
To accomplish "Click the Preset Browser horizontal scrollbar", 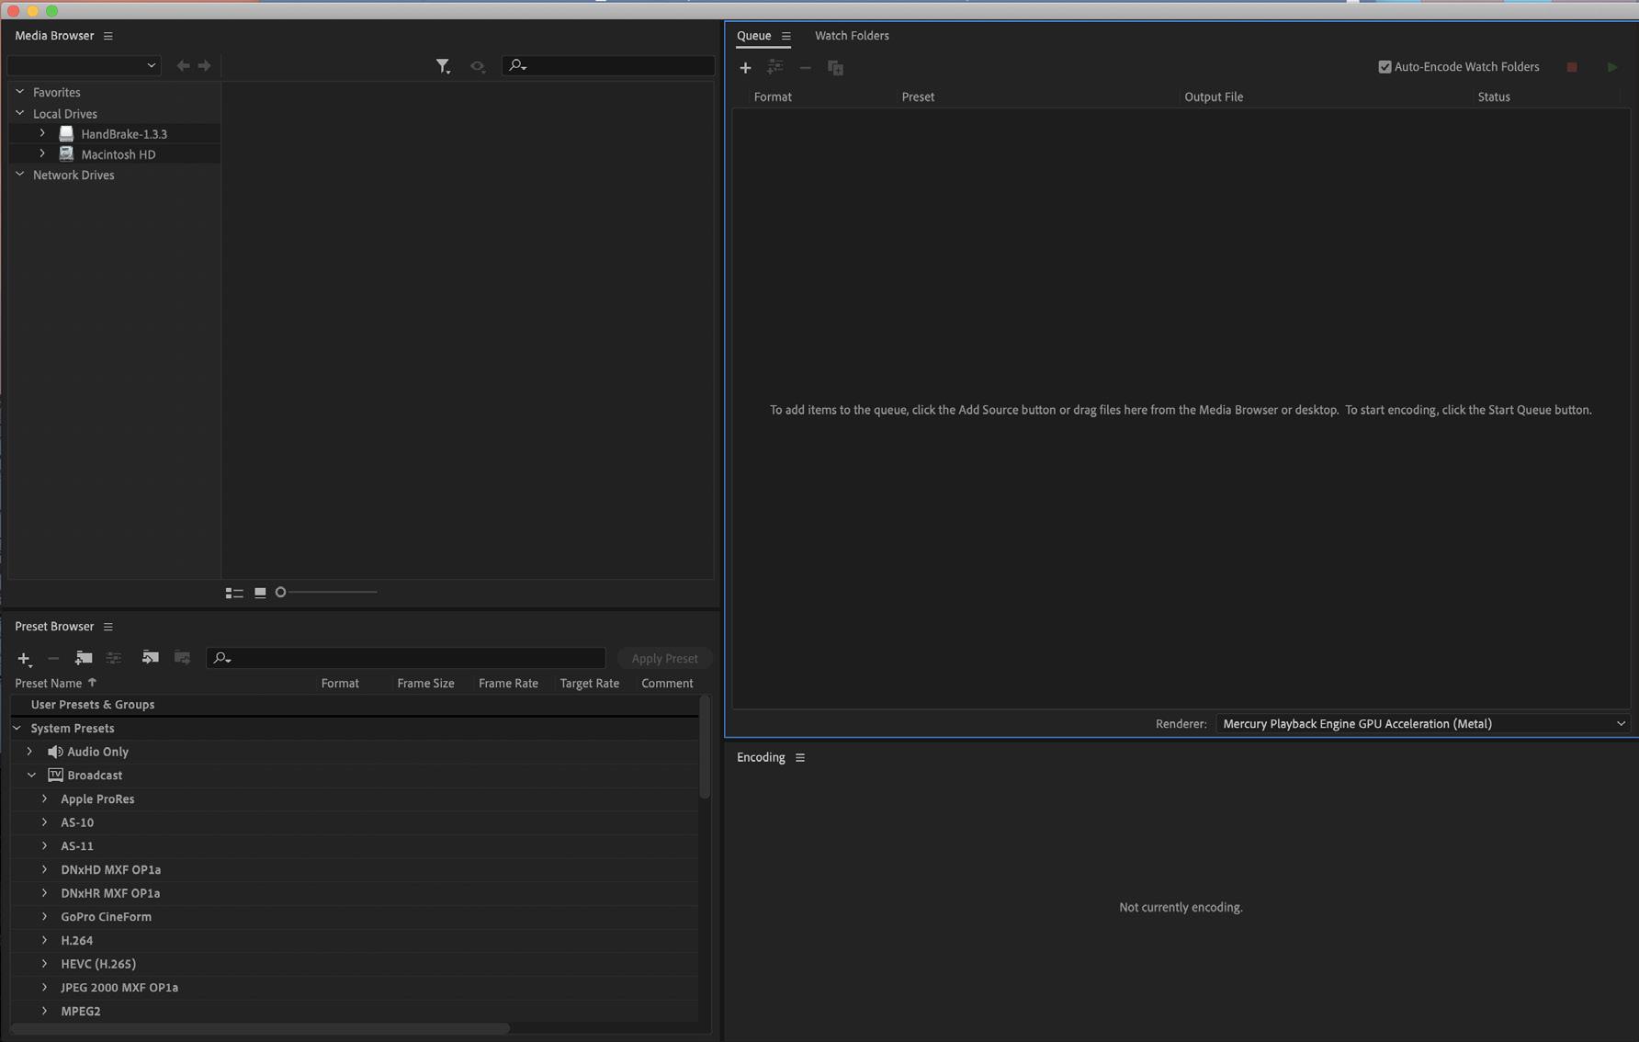I will [260, 1028].
